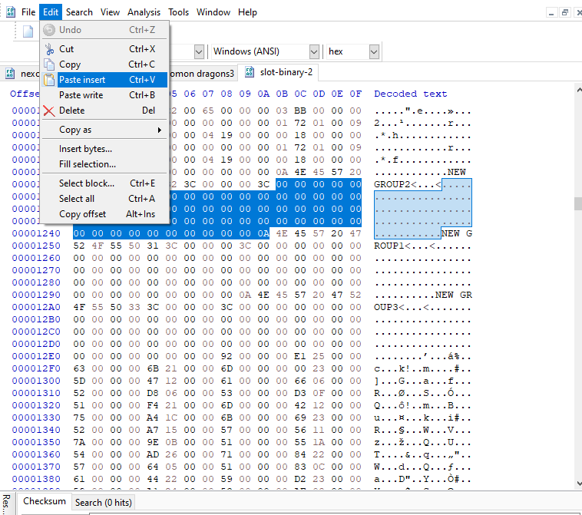Click hex byte BB in the first visible row
The image size is (582, 515).
click(300, 111)
